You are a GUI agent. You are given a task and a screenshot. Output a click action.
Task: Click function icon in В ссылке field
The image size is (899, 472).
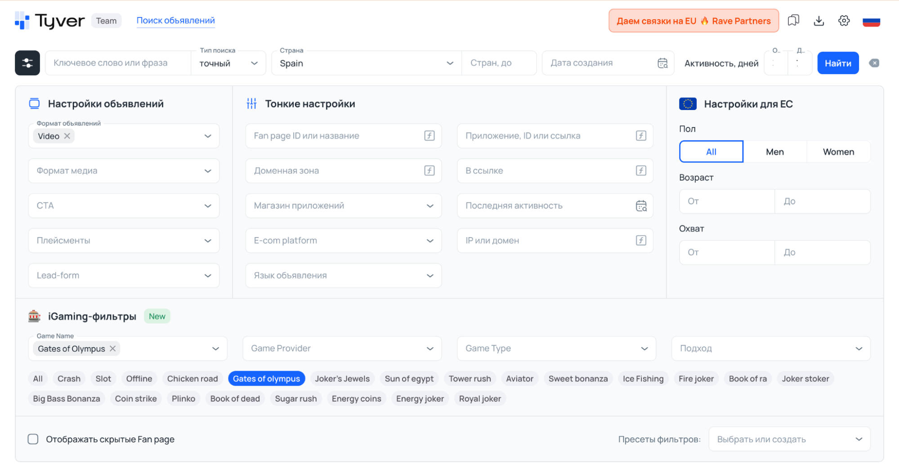pyautogui.click(x=641, y=171)
